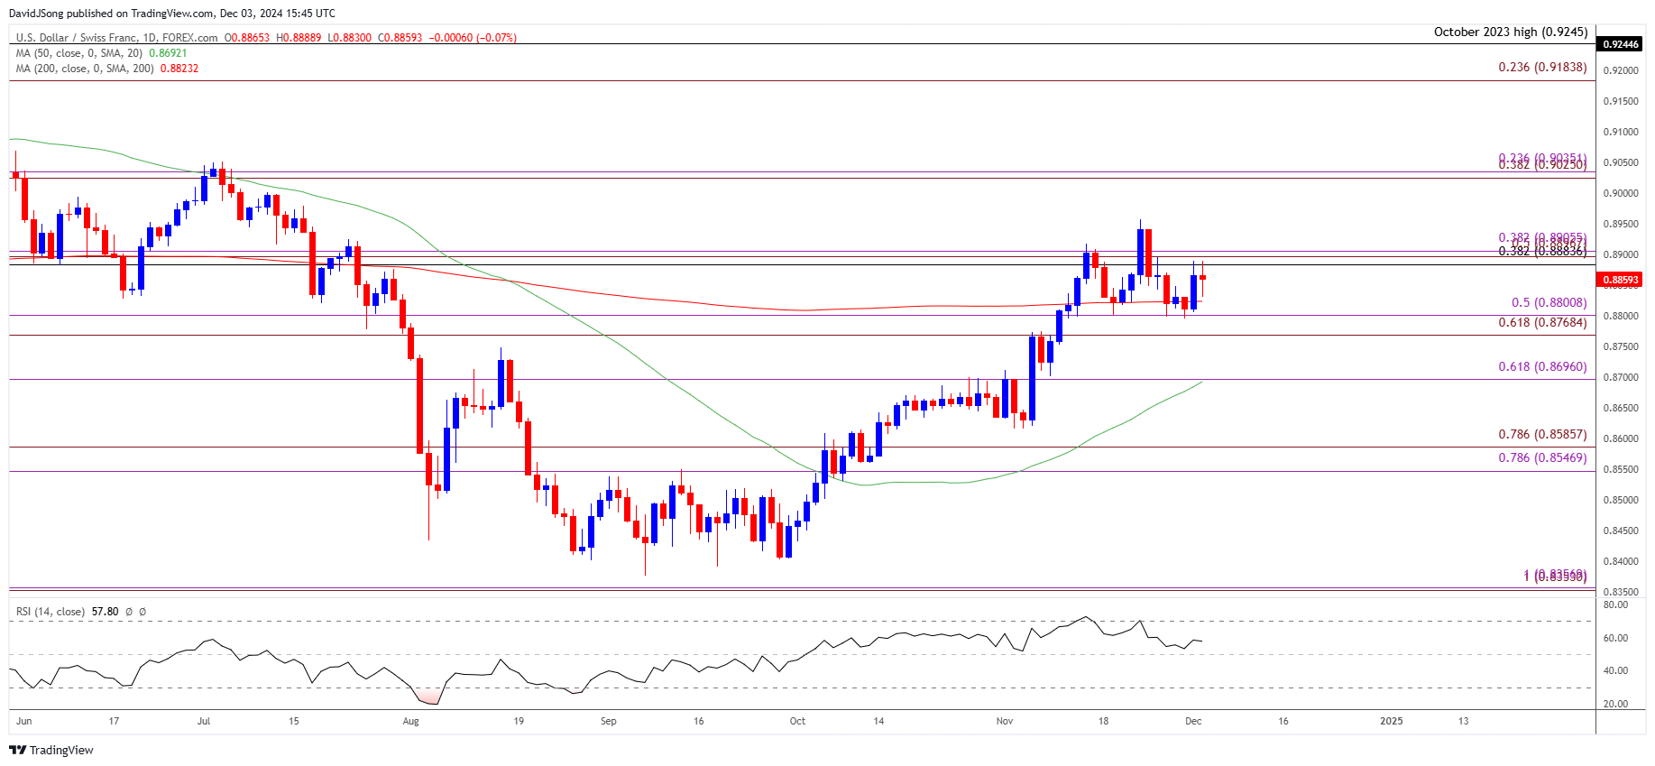Click the Jun date axis label
Screen dimensions: 1655x766
[24, 722]
